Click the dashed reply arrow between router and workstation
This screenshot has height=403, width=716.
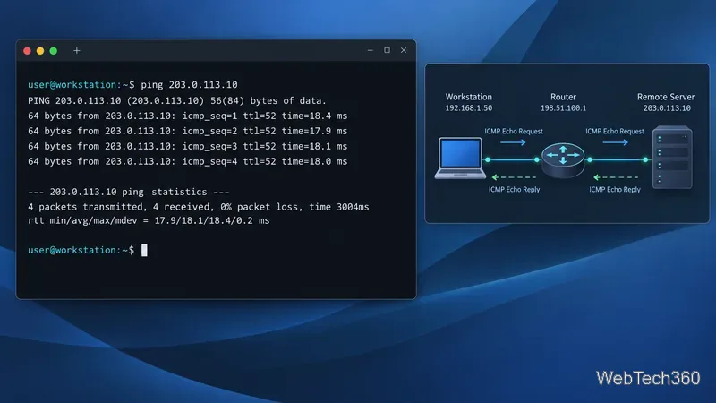coord(514,177)
